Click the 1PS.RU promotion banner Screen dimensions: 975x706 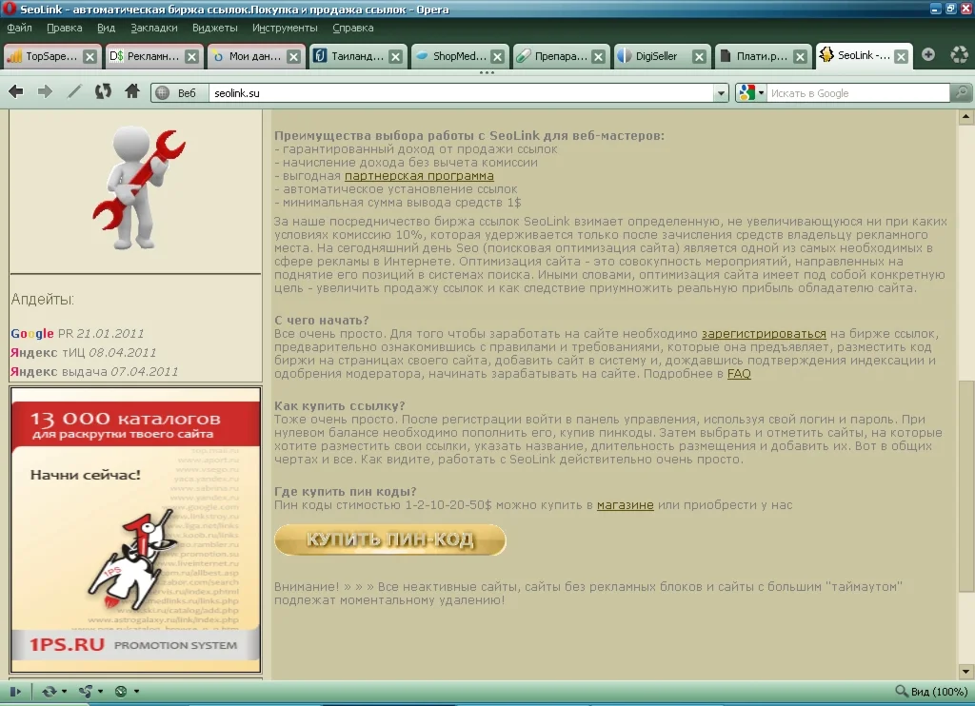pos(134,528)
